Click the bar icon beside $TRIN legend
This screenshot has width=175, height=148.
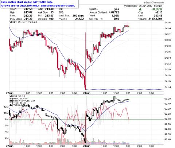(11, 105)
